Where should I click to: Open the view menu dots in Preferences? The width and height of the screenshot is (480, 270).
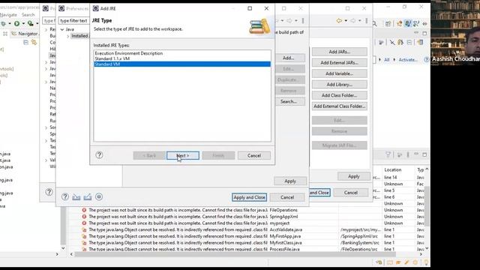click(303, 20)
